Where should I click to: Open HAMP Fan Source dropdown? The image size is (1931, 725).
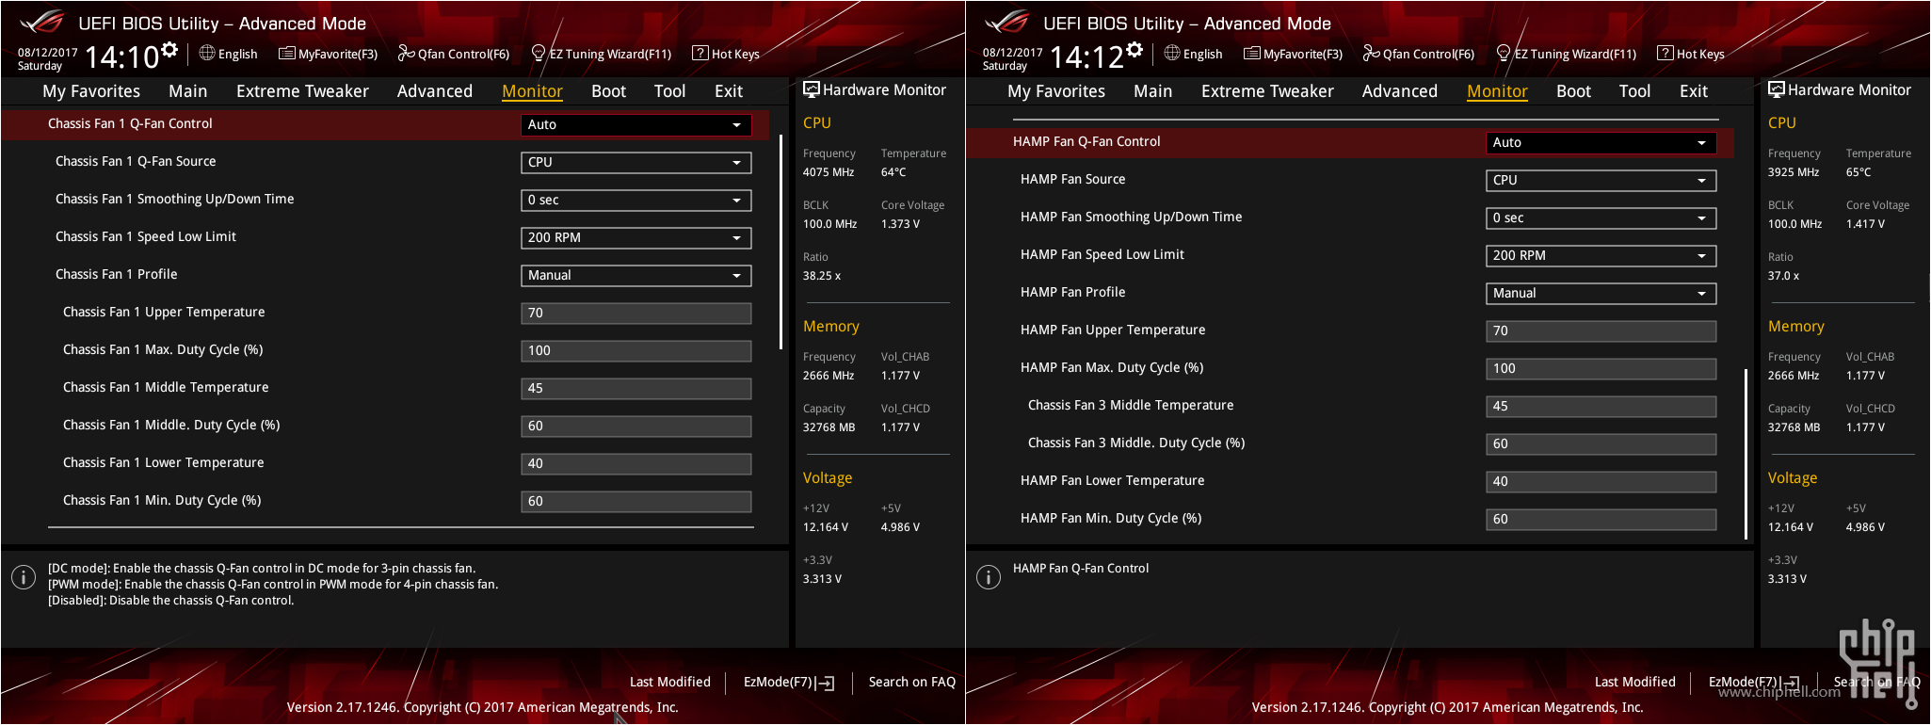tap(1601, 180)
